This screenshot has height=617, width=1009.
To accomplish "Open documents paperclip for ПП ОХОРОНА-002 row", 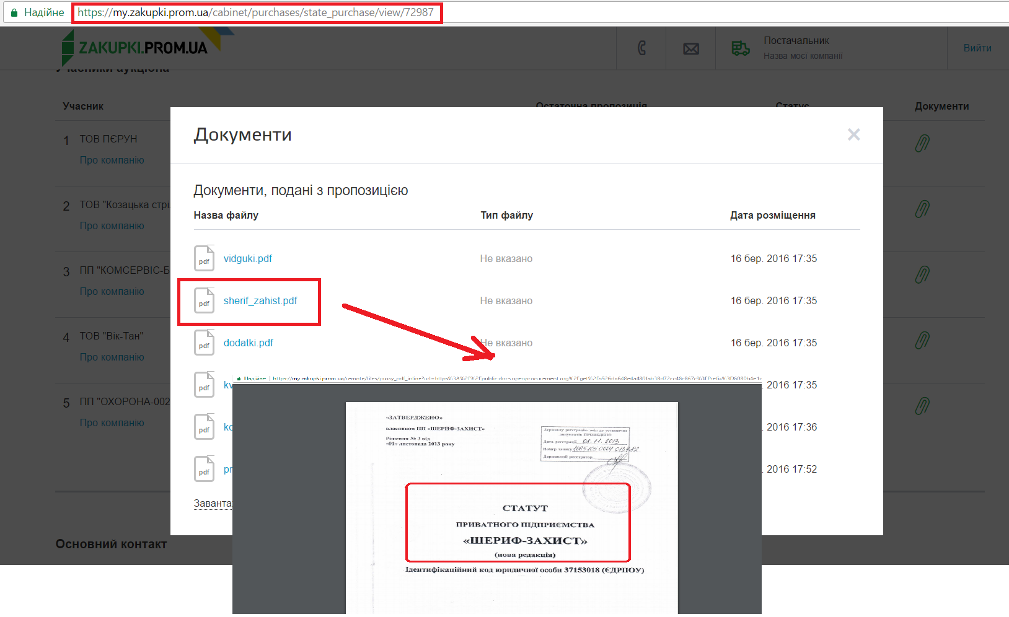I will tap(922, 406).
